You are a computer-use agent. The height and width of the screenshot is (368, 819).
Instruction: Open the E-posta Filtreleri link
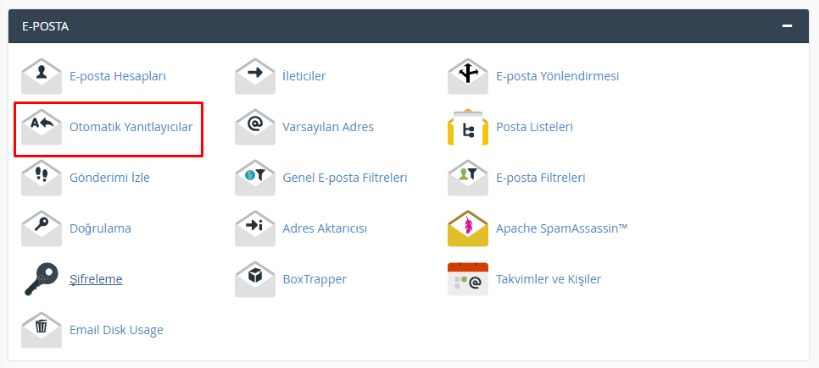[x=540, y=178]
